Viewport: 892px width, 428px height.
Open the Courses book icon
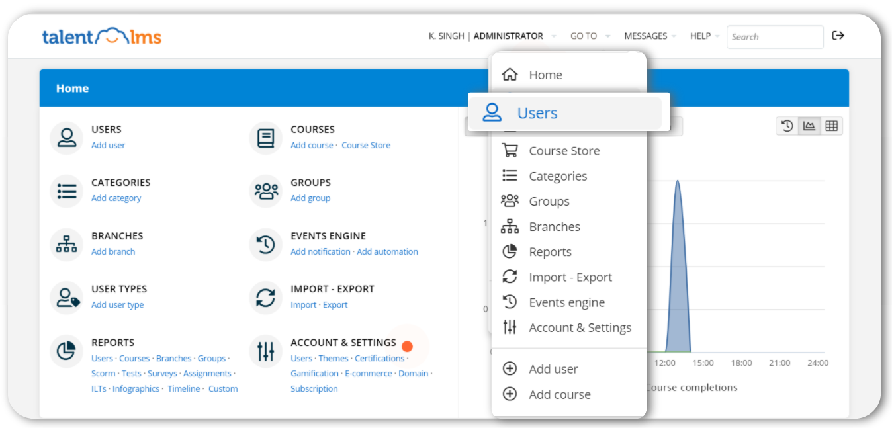(x=265, y=138)
